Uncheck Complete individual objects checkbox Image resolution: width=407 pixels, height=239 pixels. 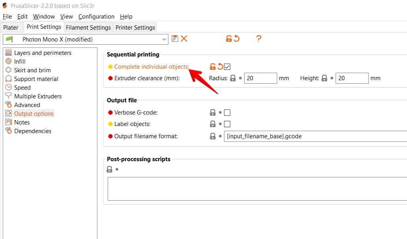point(227,67)
